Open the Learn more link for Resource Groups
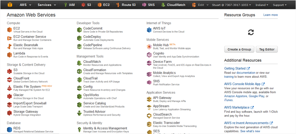 pos(270,15)
